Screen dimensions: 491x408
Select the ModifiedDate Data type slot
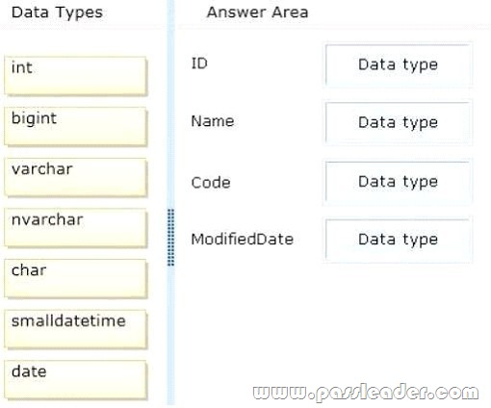pyautogui.click(x=398, y=240)
